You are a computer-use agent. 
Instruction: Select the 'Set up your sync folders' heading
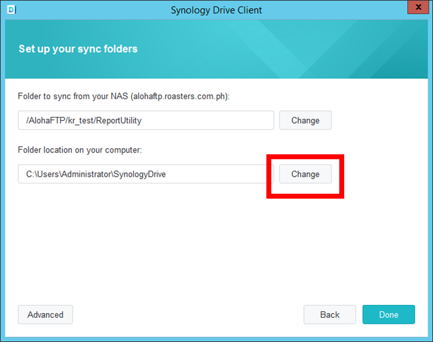[x=78, y=49]
